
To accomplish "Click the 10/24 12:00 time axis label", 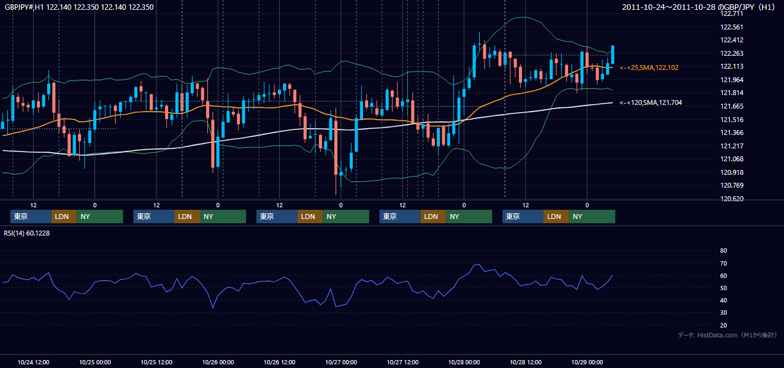I will [33, 362].
